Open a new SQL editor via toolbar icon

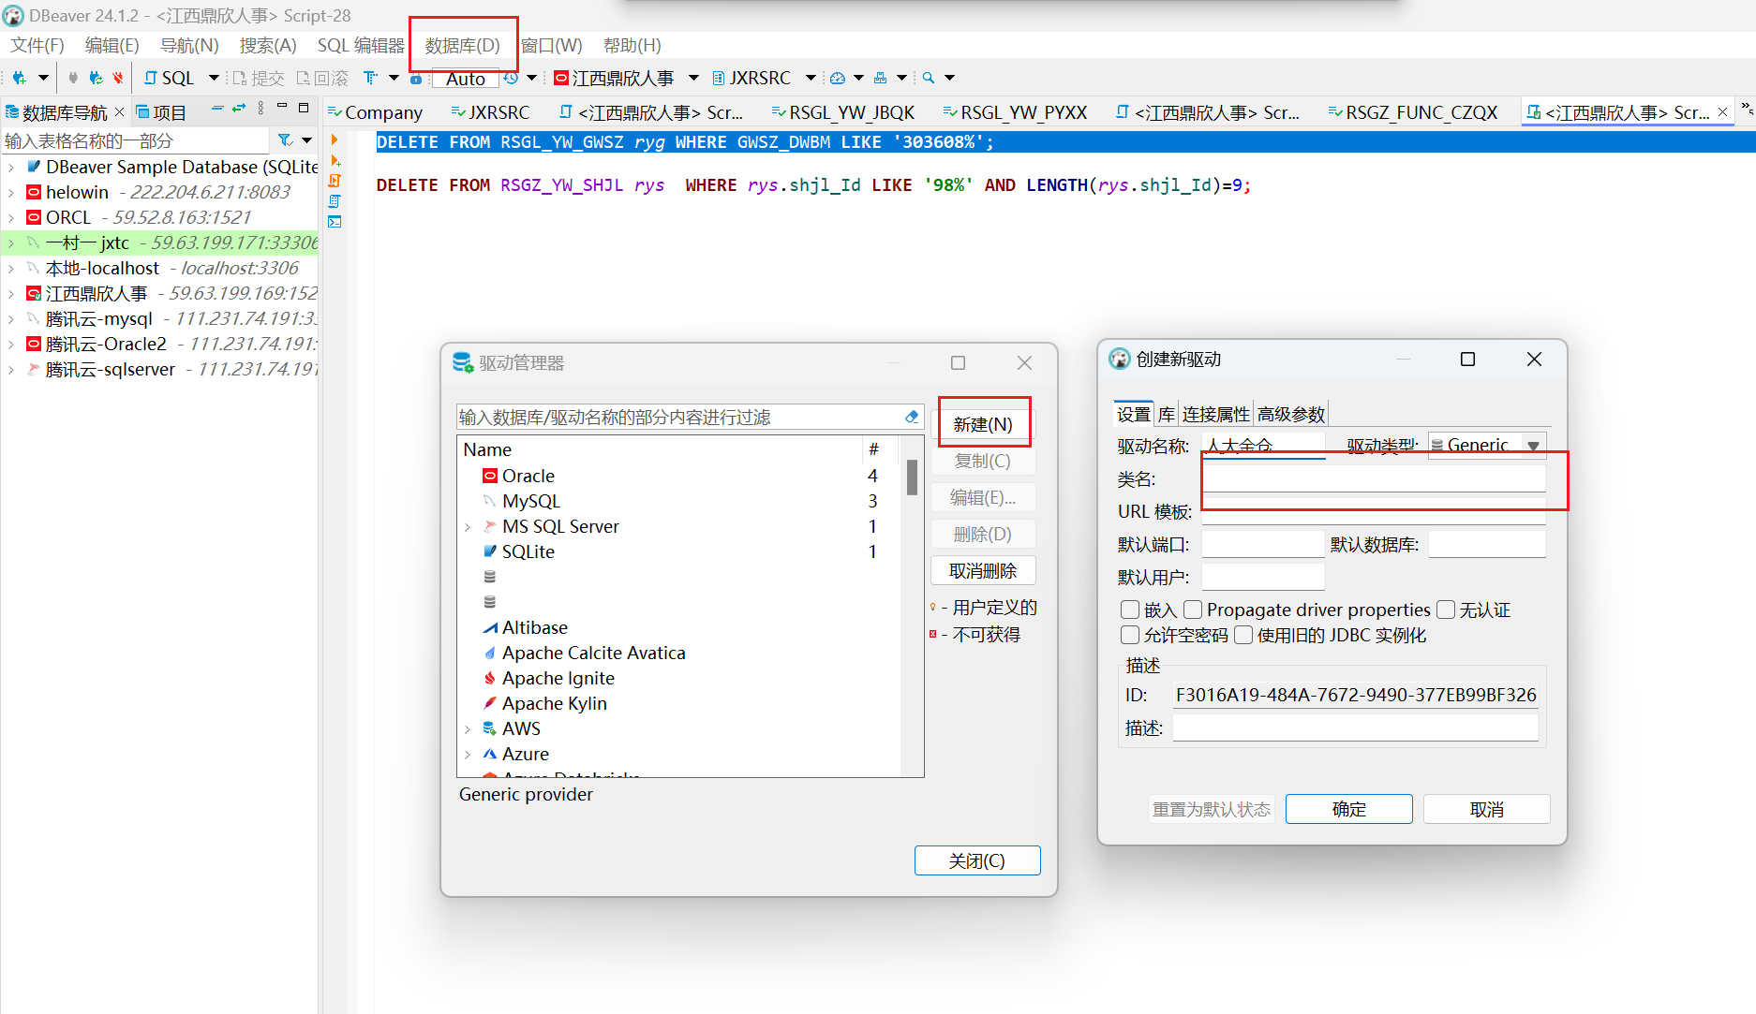(171, 78)
